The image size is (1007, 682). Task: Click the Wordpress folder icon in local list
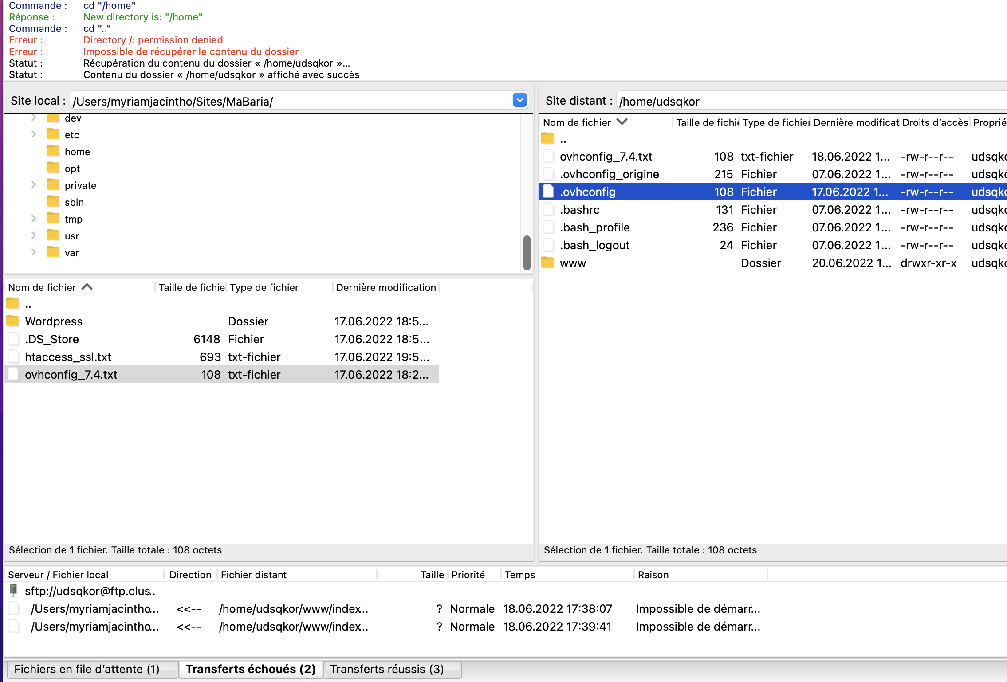(13, 321)
